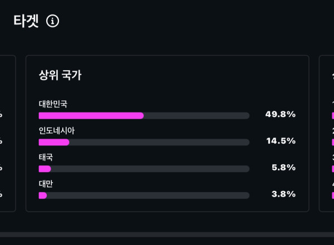Image resolution: width=334 pixels, height=245 pixels.
Task: Click the 5.8% percentage value
Action: pyautogui.click(x=283, y=168)
